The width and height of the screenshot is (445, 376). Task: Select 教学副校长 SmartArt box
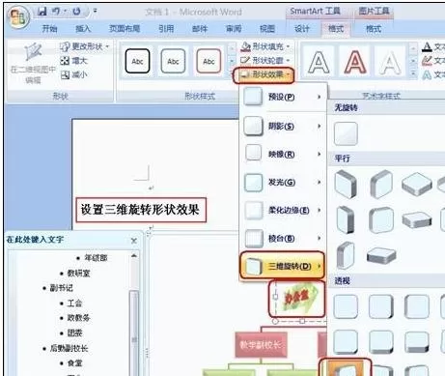point(261,345)
